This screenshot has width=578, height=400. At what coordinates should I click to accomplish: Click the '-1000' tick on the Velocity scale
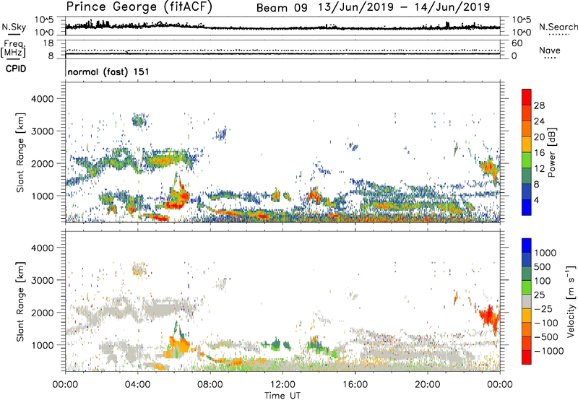pyautogui.click(x=549, y=351)
